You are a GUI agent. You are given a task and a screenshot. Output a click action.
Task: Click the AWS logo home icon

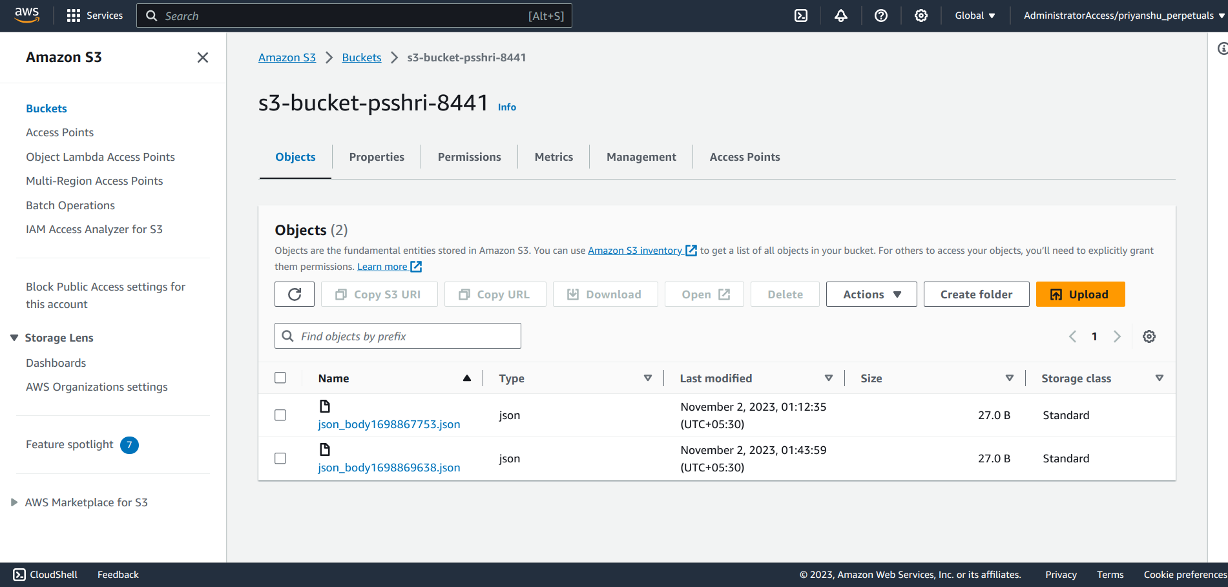pyautogui.click(x=26, y=15)
